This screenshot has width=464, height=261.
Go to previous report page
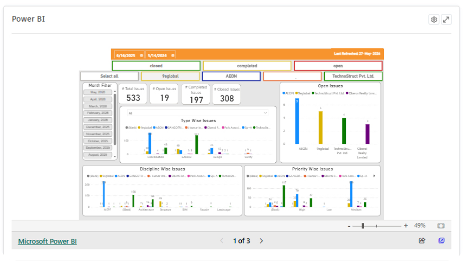(222, 241)
